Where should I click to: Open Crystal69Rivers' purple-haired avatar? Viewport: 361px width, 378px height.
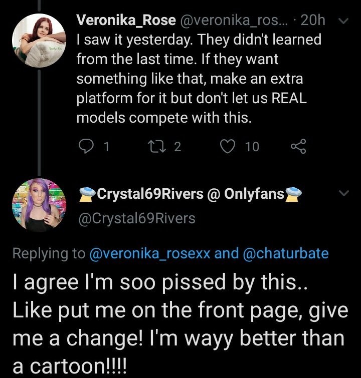33,206
